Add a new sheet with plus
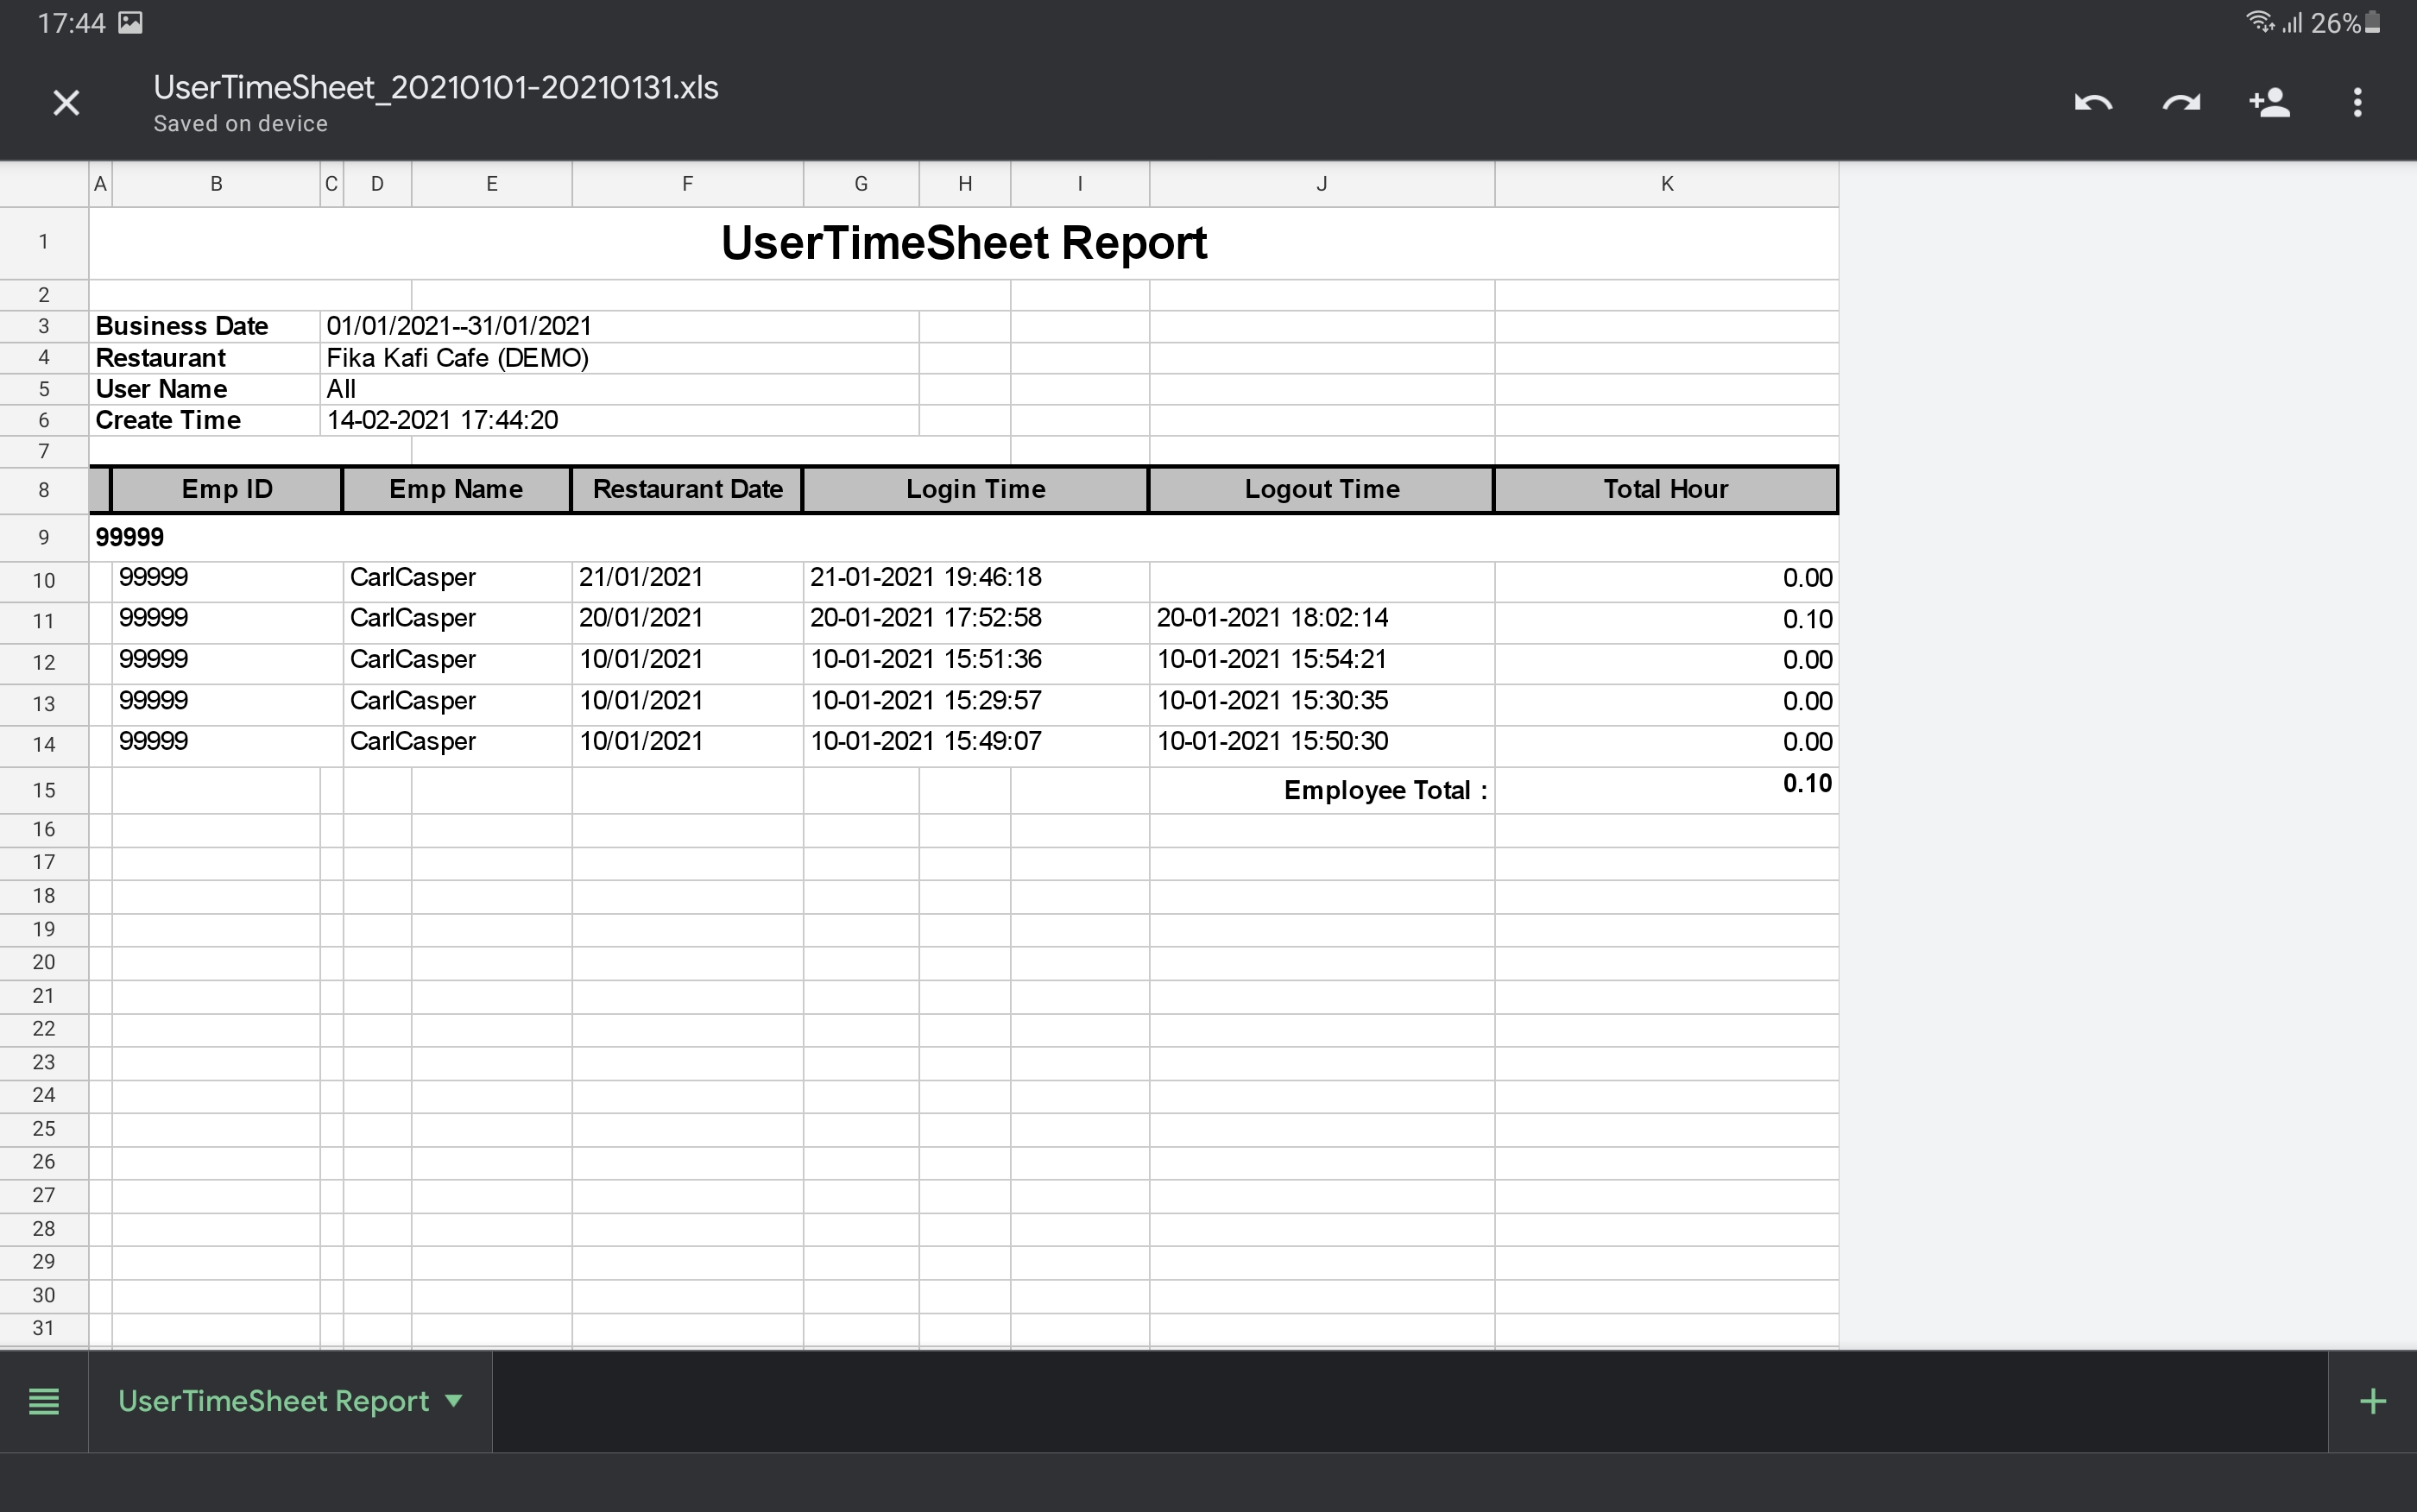 point(2372,1401)
